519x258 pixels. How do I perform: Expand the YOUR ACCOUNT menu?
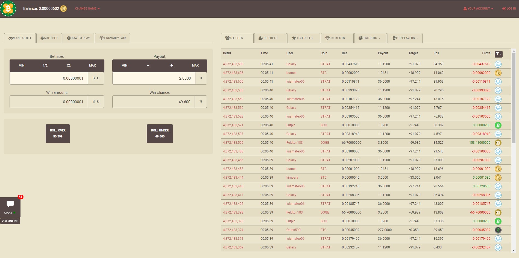(478, 8)
